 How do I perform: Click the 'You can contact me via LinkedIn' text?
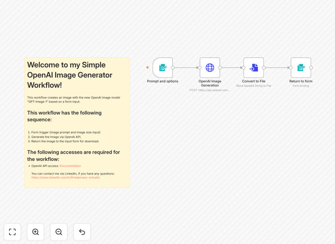(x=73, y=173)
